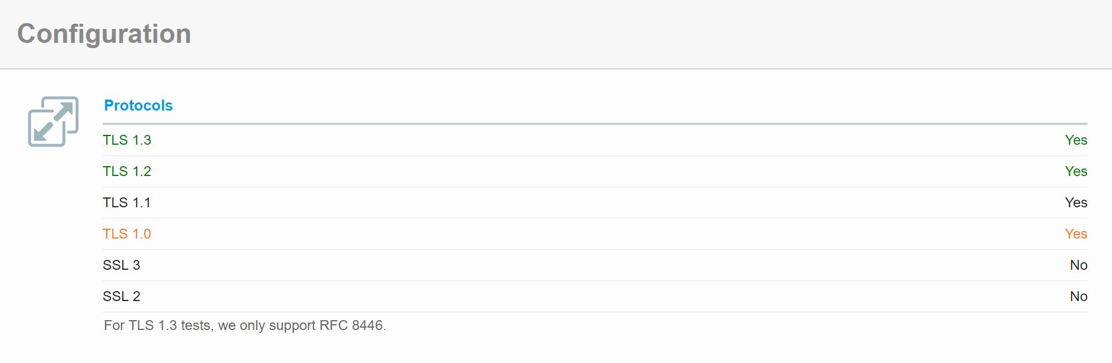Click the Protocols expand arrows icon
The width and height of the screenshot is (1112, 363).
(53, 122)
